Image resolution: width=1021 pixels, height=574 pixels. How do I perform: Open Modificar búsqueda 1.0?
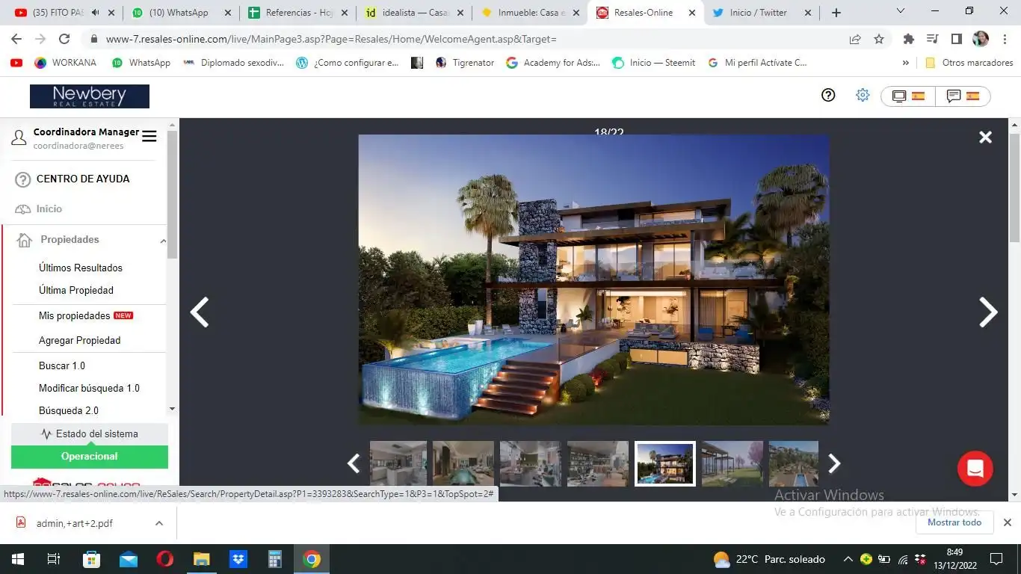89,388
